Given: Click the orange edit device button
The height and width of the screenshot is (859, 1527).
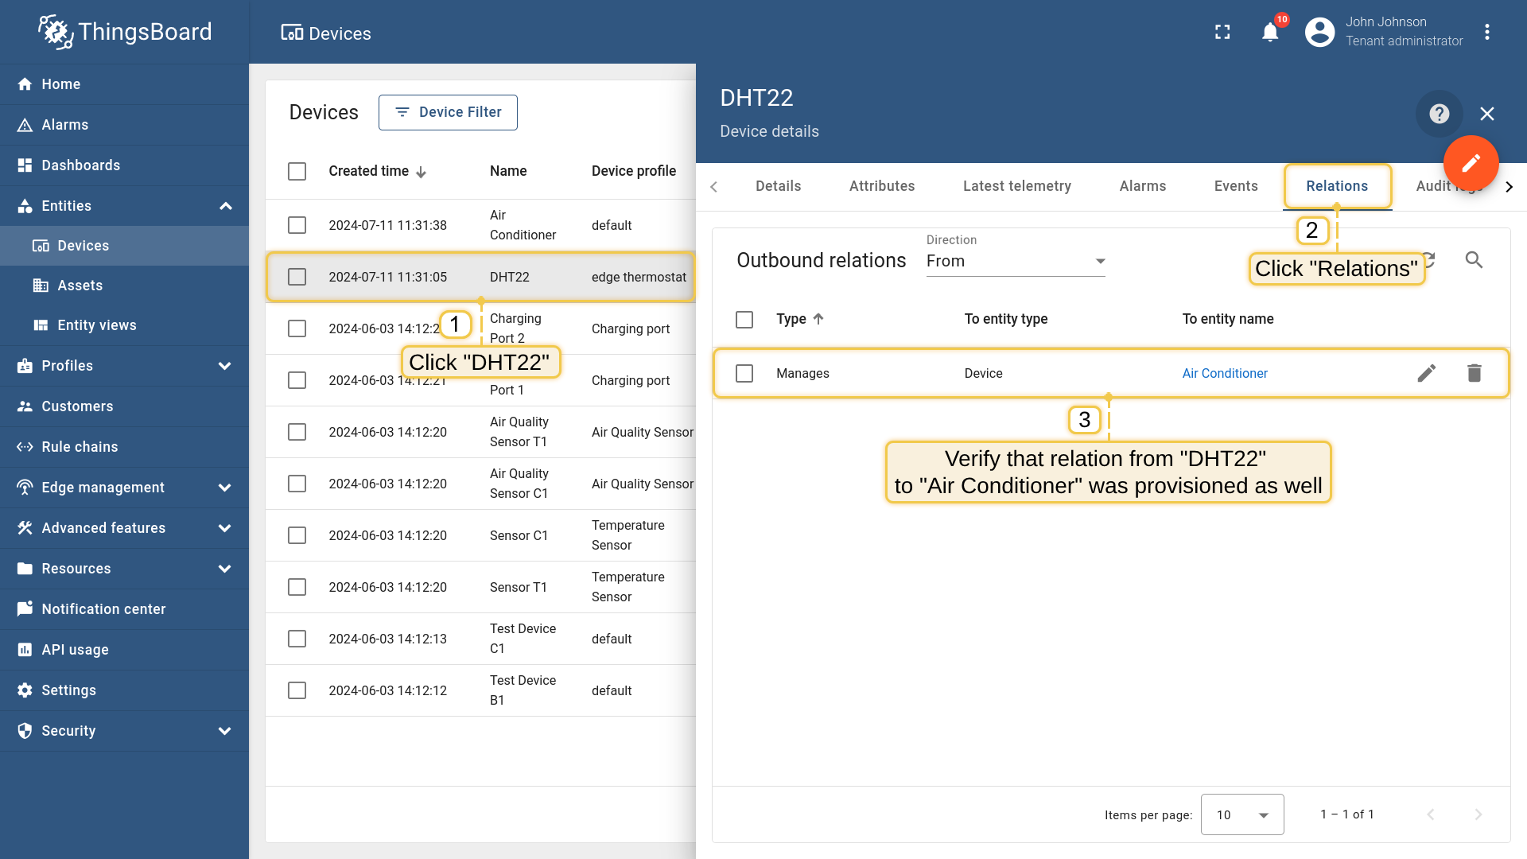Looking at the screenshot, I should (1471, 163).
